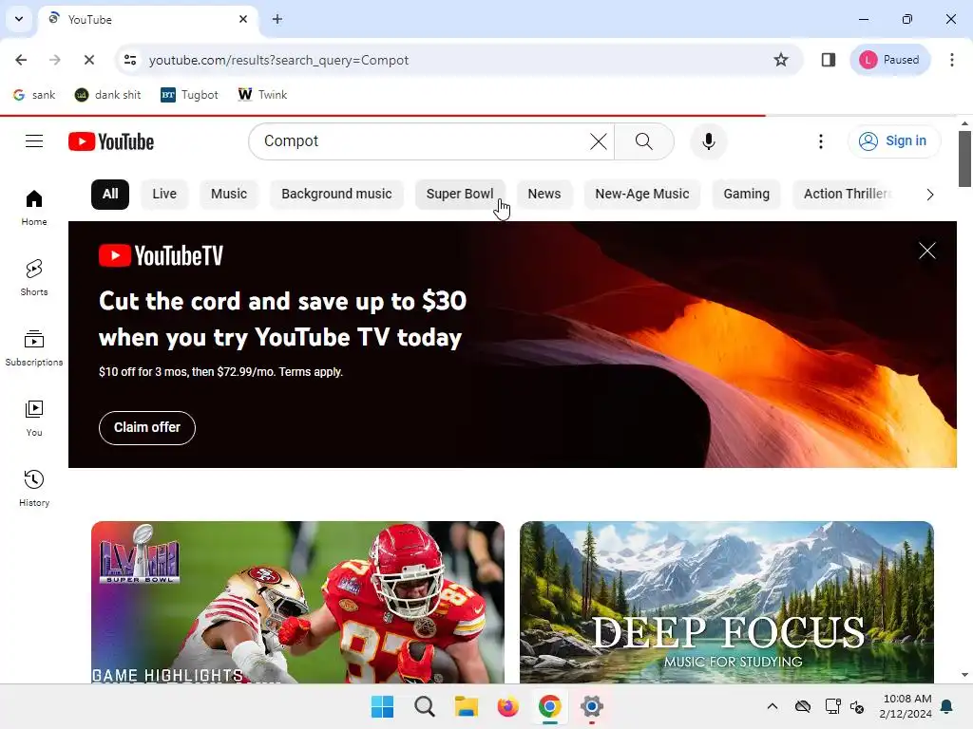Click the scrollbar down arrow

[964, 675]
